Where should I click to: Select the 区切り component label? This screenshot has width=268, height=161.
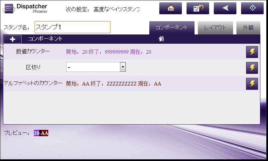pos(33,68)
